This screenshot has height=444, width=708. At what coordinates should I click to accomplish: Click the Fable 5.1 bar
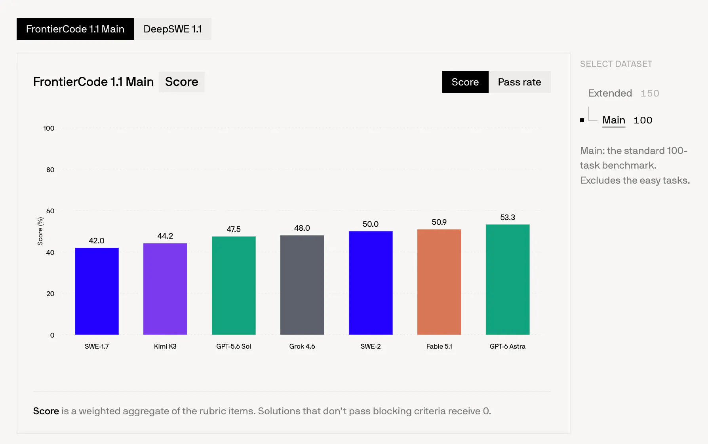click(x=439, y=282)
